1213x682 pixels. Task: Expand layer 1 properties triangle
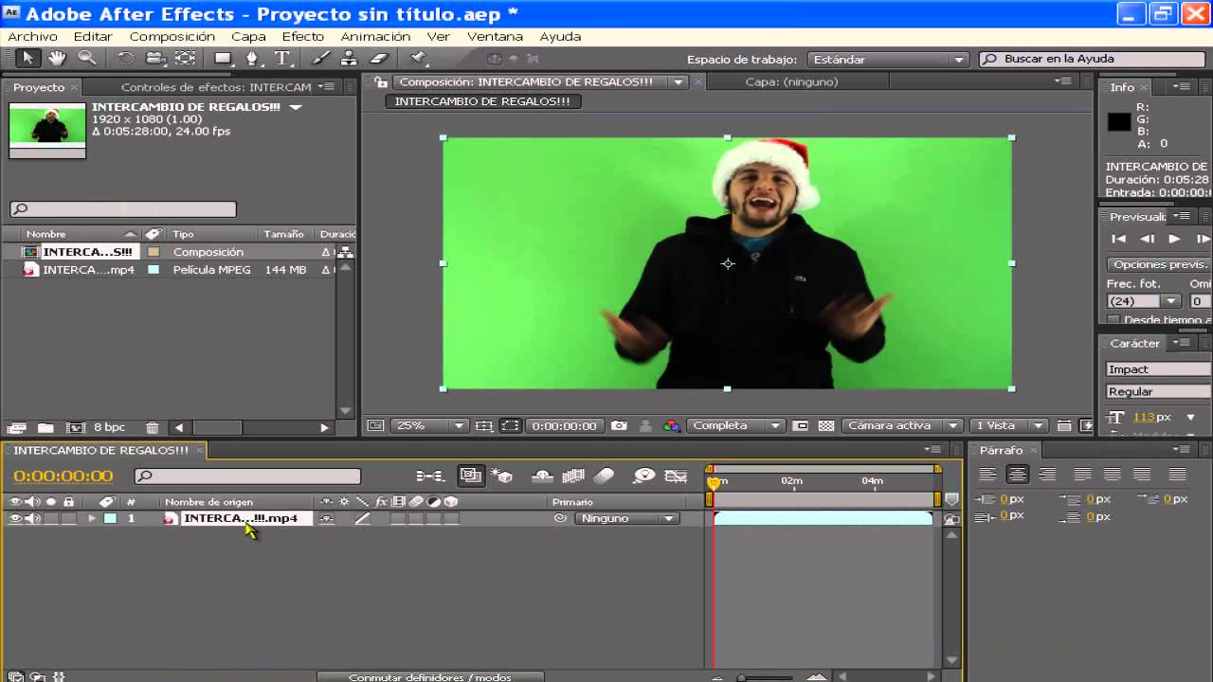click(92, 519)
